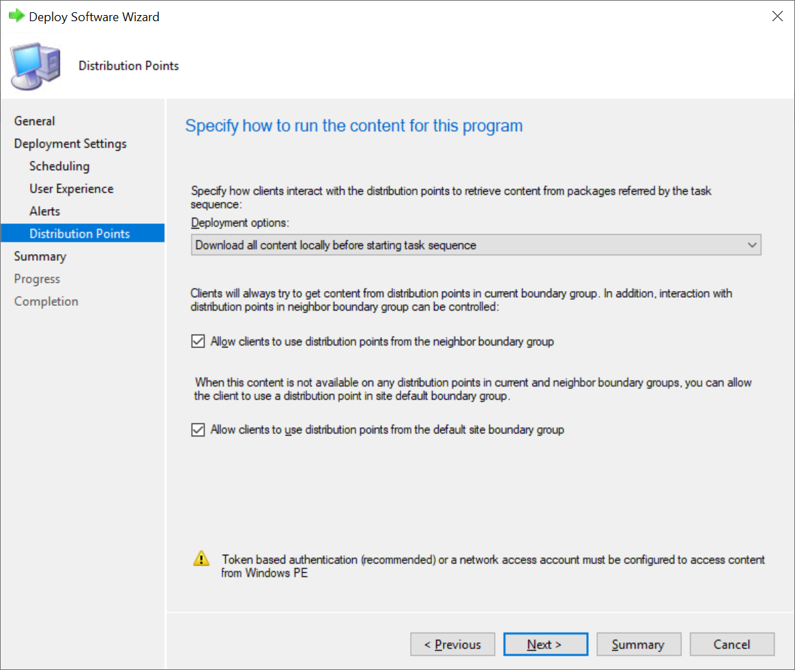Open the Deployment Settings page
795x670 pixels.
70,143
